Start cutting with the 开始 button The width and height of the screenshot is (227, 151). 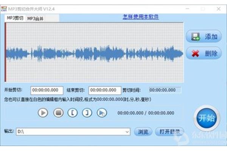pos(207,118)
